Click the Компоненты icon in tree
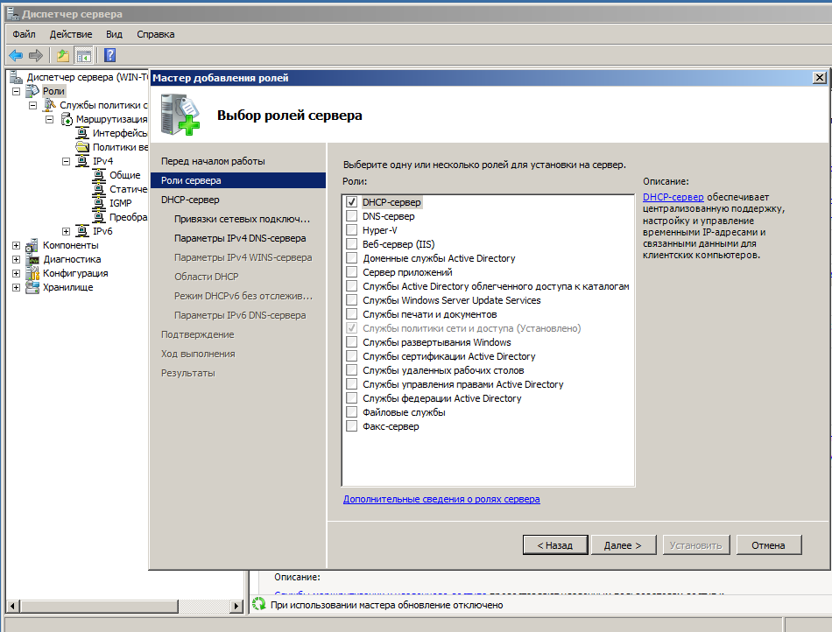 coord(32,245)
